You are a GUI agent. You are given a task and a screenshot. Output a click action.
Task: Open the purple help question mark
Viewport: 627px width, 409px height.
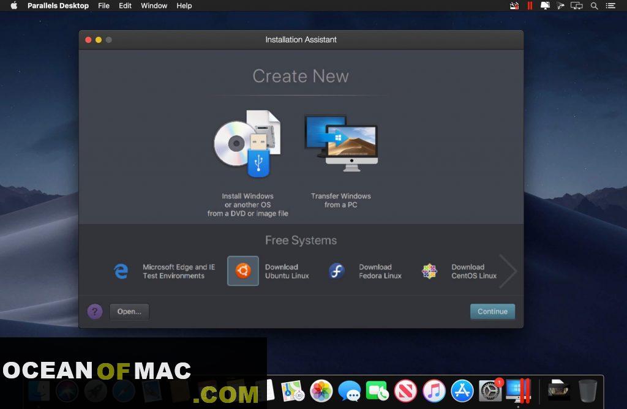point(95,312)
